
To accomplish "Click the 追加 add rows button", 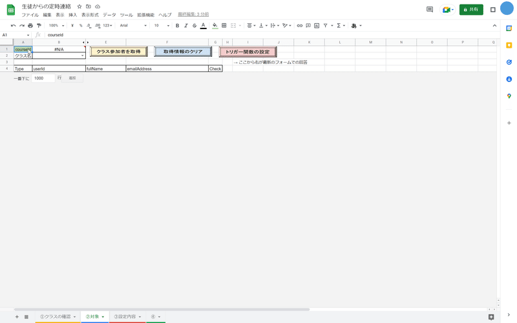I will pyautogui.click(x=72, y=78).
